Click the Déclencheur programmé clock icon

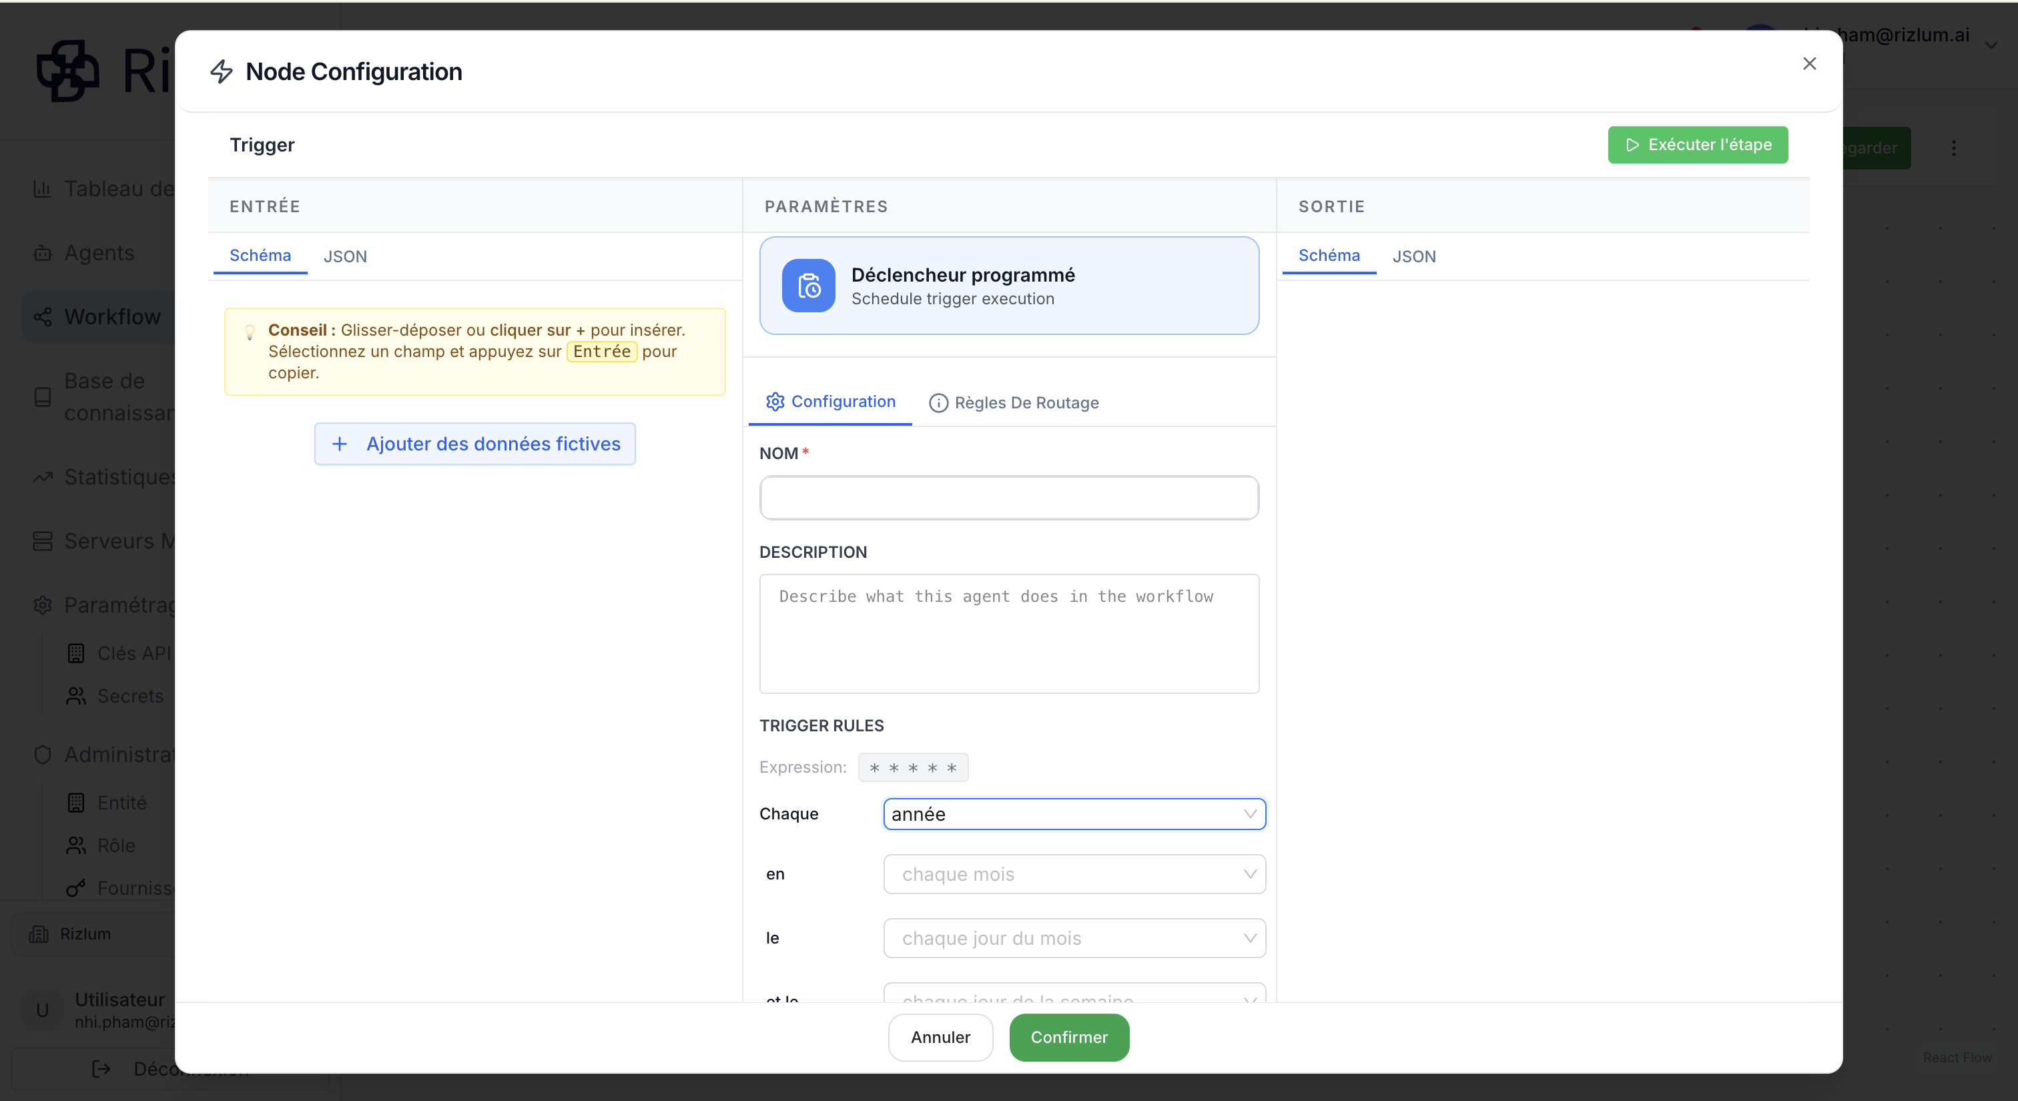[x=808, y=286]
